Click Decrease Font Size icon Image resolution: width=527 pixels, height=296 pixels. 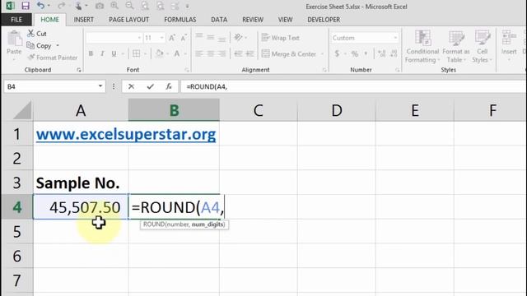pos(184,38)
